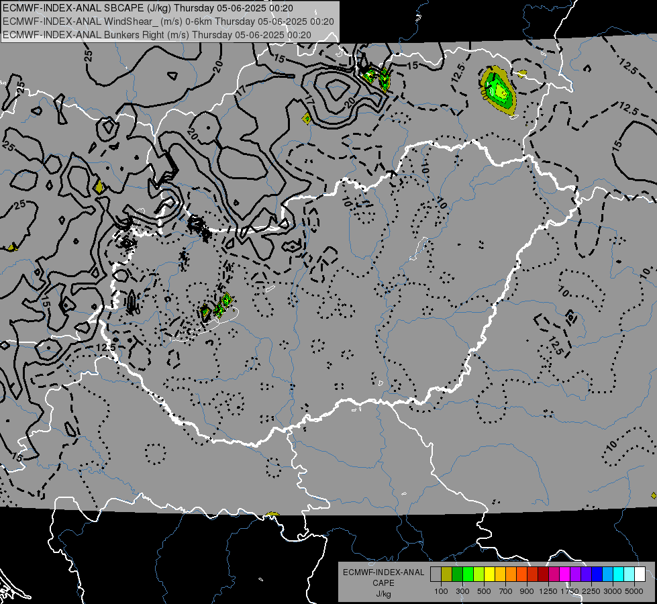Click the ECMWF-INDEX-ANAL legend title
The image size is (657, 604).
pos(383,572)
